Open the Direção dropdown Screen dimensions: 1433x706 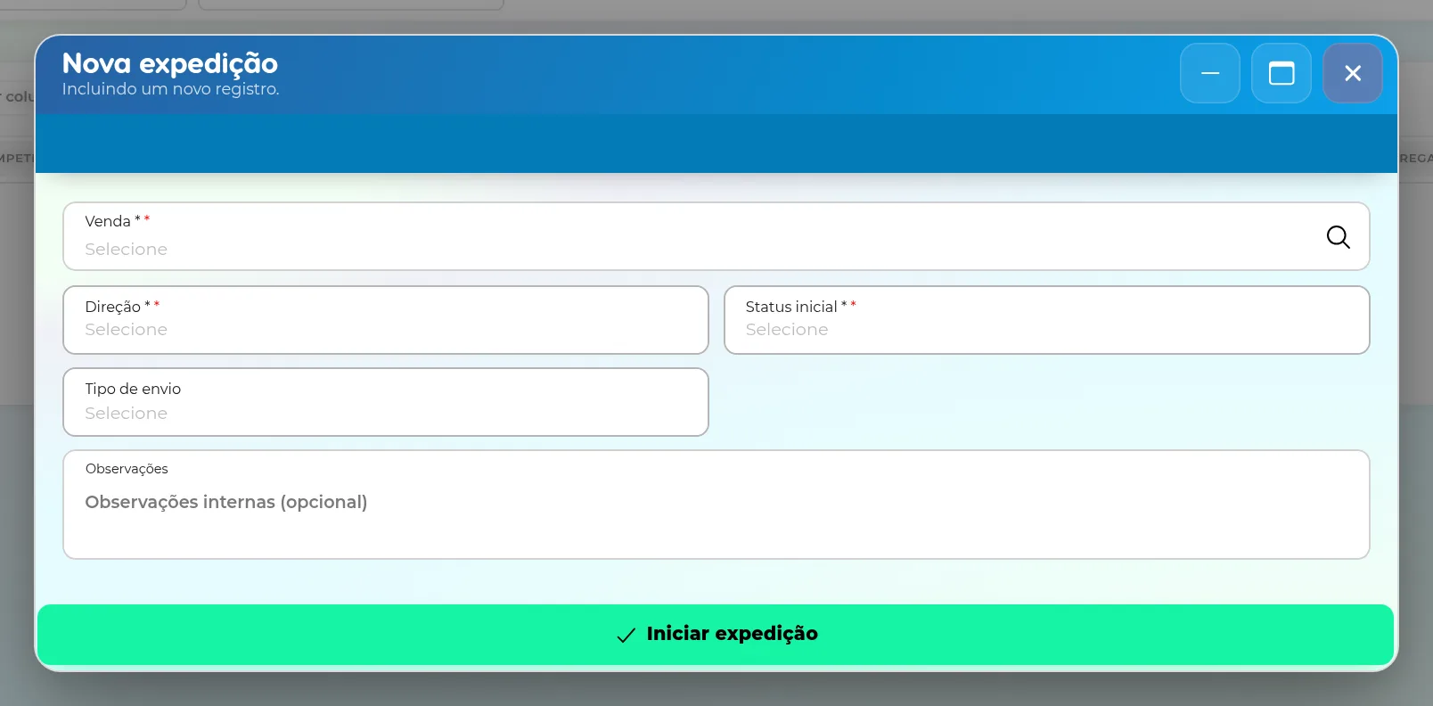[x=386, y=320]
